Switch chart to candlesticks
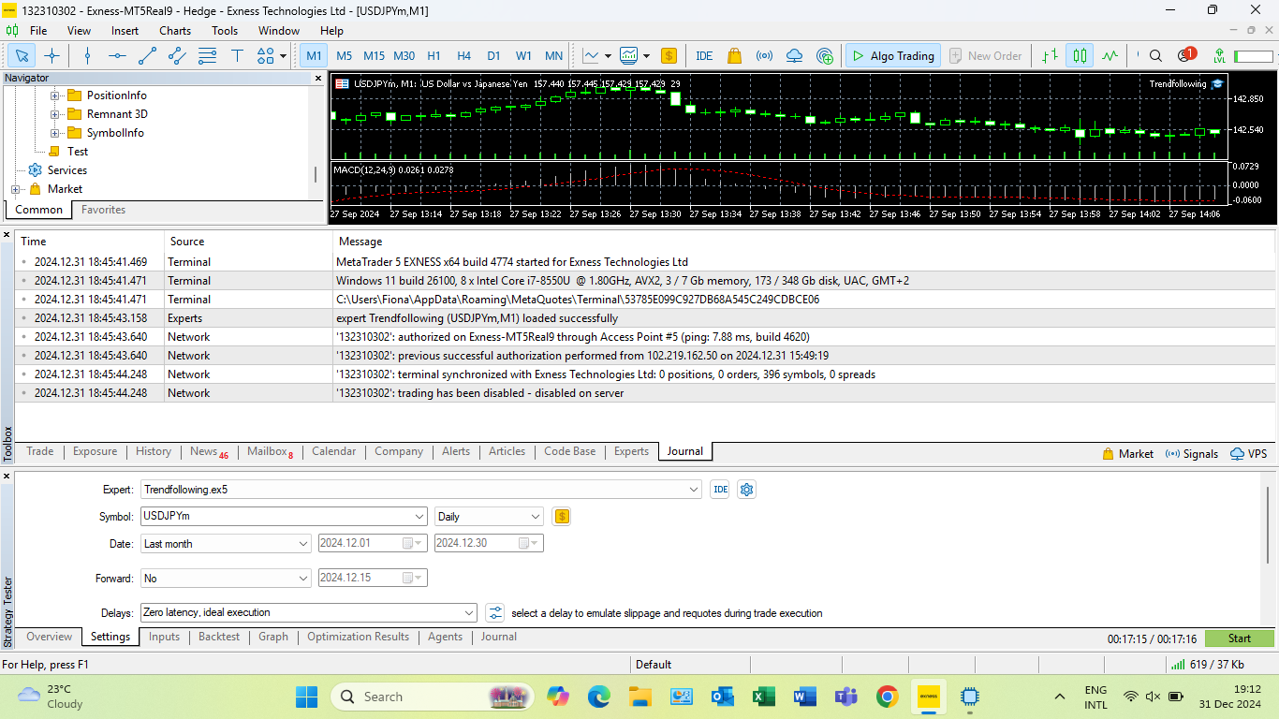 coord(1080,56)
